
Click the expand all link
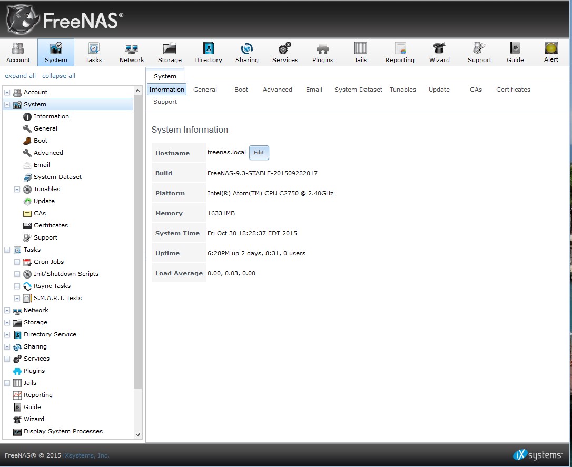pyautogui.click(x=20, y=76)
